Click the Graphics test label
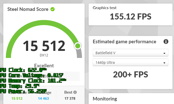The image size is (174, 104). 105,8
